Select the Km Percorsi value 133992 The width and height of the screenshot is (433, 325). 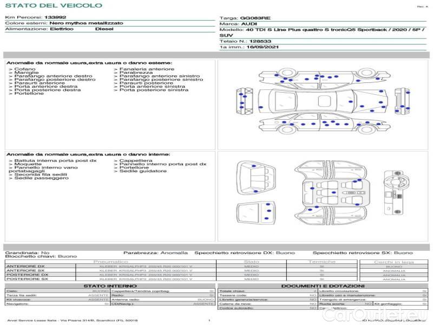point(55,17)
